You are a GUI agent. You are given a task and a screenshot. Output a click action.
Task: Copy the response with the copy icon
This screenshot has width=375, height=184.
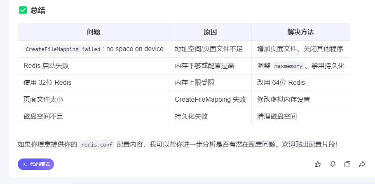[x=347, y=164]
